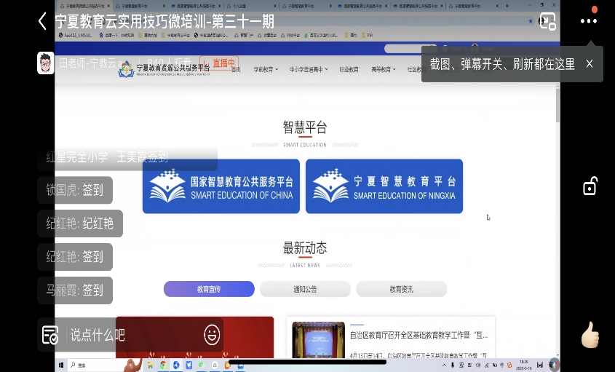Open File Explorer from taskbar
The width and height of the screenshot is (615, 372).
150,365
